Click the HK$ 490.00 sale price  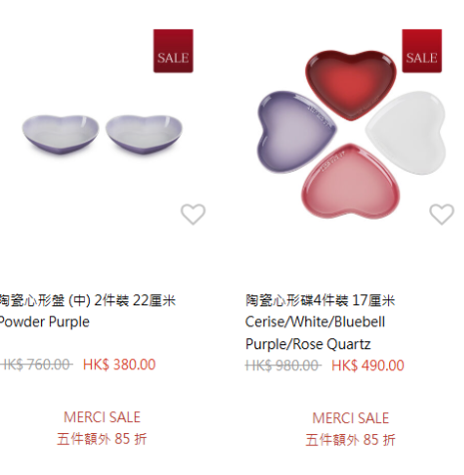click(368, 365)
